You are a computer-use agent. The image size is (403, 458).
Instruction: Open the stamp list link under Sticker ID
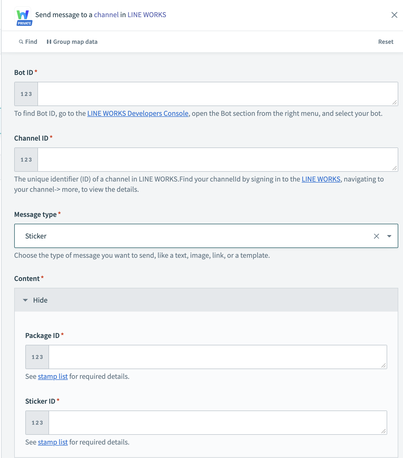[x=53, y=442]
